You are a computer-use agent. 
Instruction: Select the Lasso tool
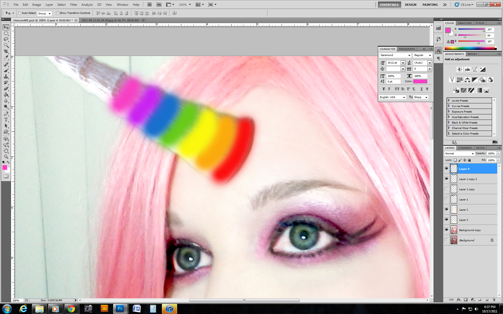pyautogui.click(x=6, y=39)
